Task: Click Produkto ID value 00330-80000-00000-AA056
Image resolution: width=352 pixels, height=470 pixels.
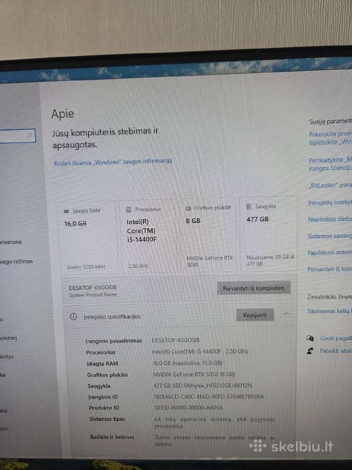Action: 188,408
